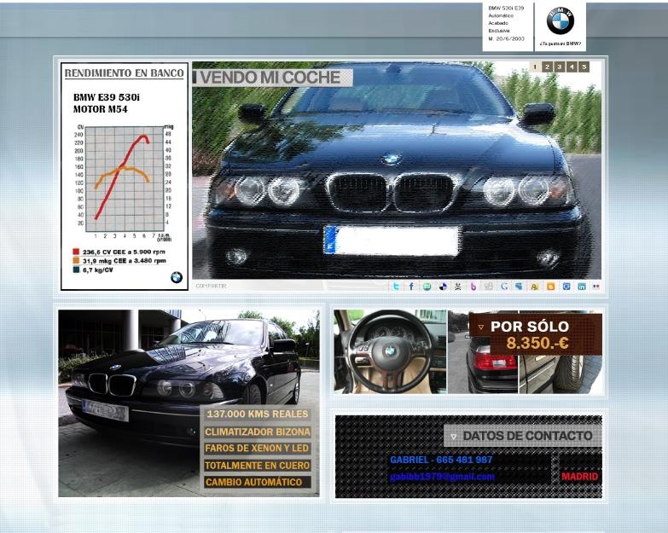Share the listing on Twitter
The width and height of the screenshot is (668, 533).
(x=396, y=287)
